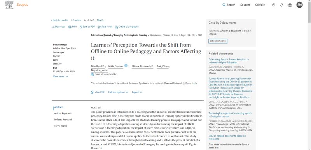311x150 pixels.
Task: Click the Print icon
Action: pyautogui.click(x=70, y=27)
